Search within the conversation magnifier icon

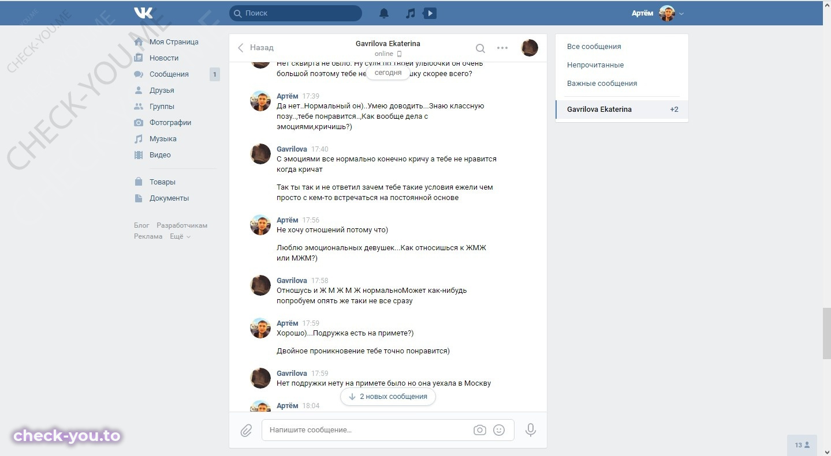[480, 48]
